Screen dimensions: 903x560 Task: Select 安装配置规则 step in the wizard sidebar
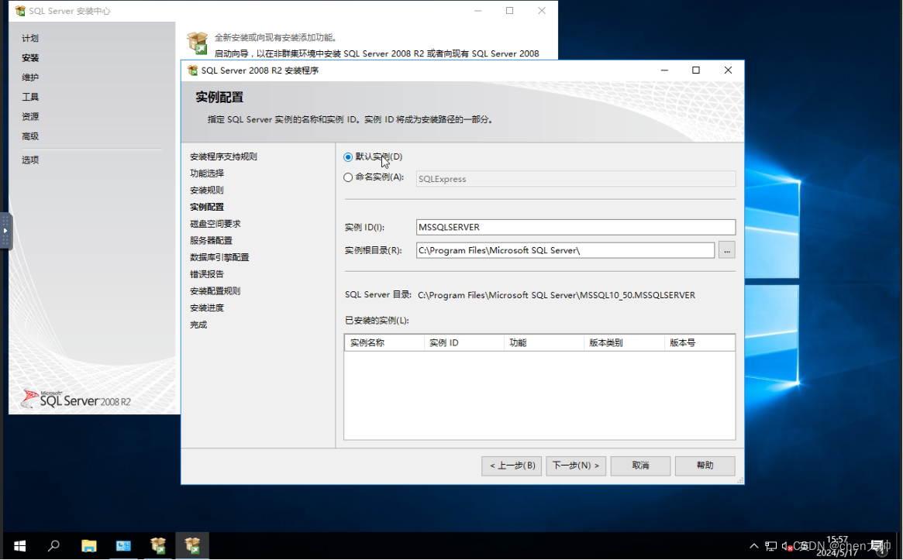click(215, 291)
